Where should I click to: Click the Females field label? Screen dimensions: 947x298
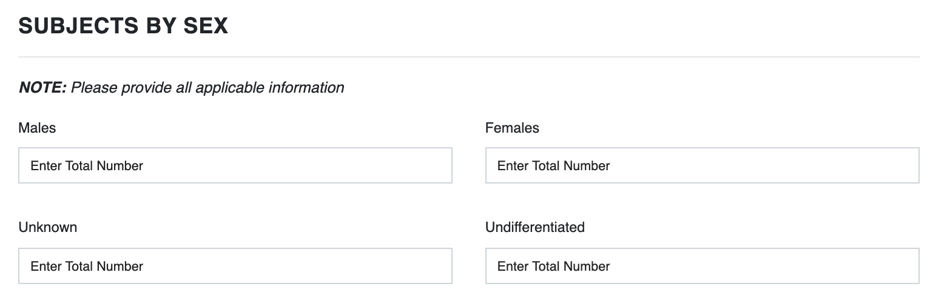pyautogui.click(x=512, y=128)
